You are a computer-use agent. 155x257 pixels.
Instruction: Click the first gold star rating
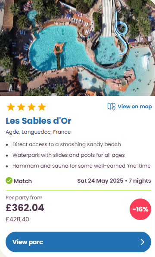(x=11, y=107)
